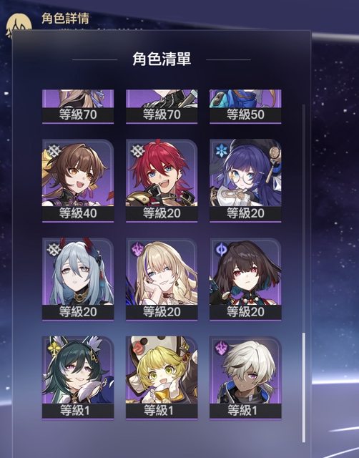This screenshot has height=458, width=359.
Task: Select the green-haired character with fox ears
Action: point(78,378)
